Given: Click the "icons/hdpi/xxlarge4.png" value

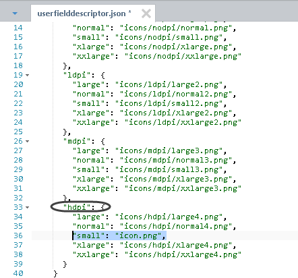Looking at the screenshot, I should 183,254.
